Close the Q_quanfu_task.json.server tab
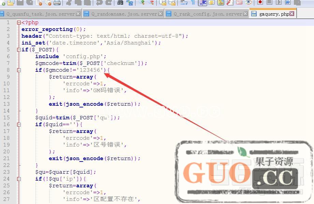This screenshot has height=204, width=314. click(x=78, y=14)
